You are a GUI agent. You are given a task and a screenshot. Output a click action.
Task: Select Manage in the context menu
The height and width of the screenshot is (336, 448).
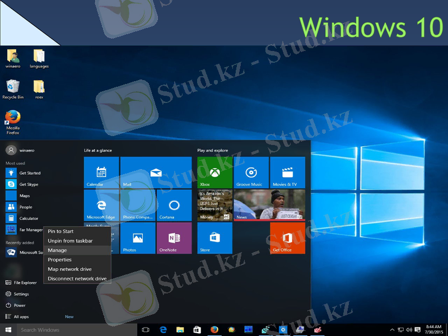tap(58, 250)
